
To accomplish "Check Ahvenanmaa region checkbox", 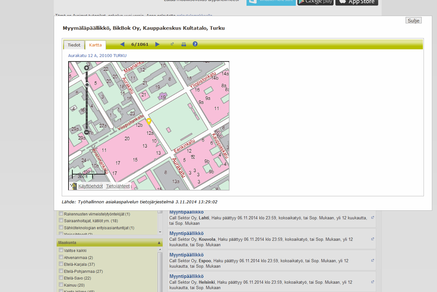I will point(61,257).
